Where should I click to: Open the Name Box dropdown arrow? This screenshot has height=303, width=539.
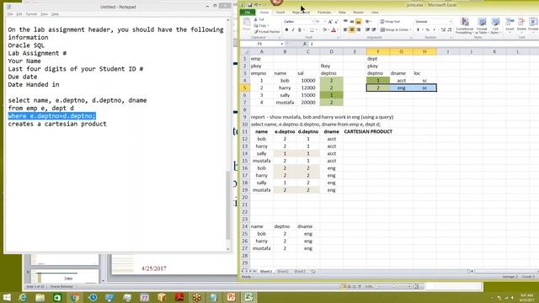point(282,44)
